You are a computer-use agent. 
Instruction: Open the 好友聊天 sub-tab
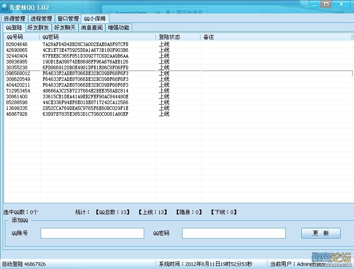coord(65,28)
